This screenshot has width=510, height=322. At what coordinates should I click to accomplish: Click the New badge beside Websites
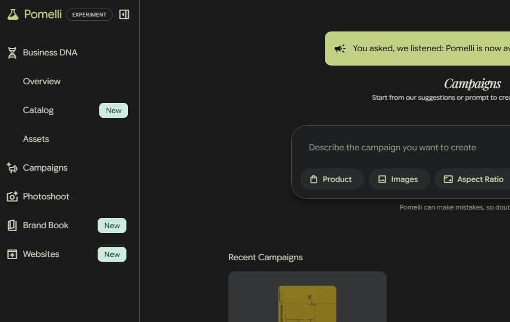tap(112, 254)
